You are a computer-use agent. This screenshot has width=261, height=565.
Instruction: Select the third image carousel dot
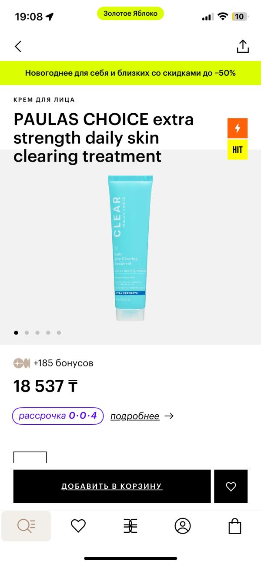click(37, 333)
